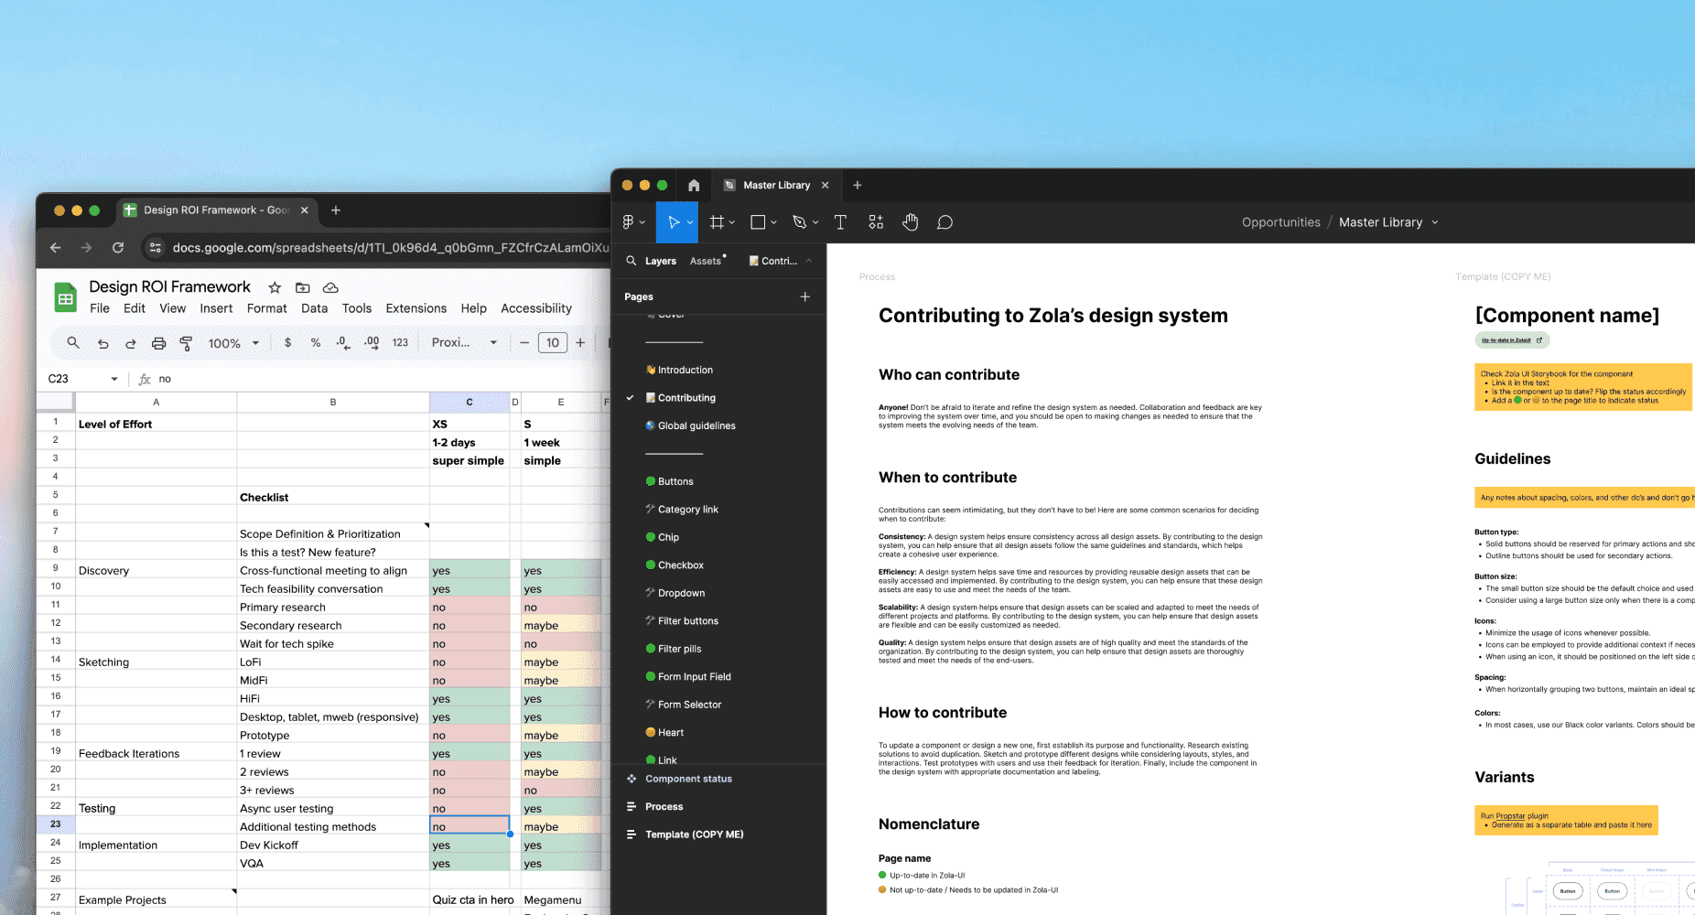Select the Move tool in Figma
Image resolution: width=1695 pixels, height=915 pixels.
click(x=674, y=222)
